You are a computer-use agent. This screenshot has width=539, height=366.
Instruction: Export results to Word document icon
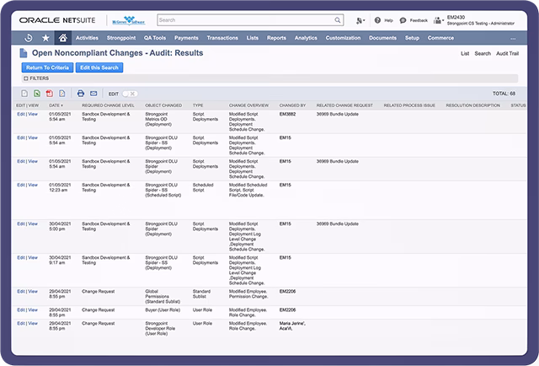pos(61,94)
